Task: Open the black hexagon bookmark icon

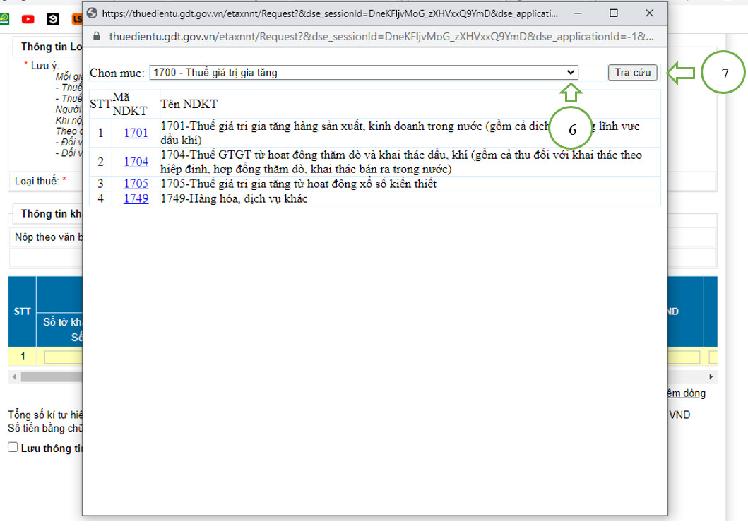Action: (53, 19)
